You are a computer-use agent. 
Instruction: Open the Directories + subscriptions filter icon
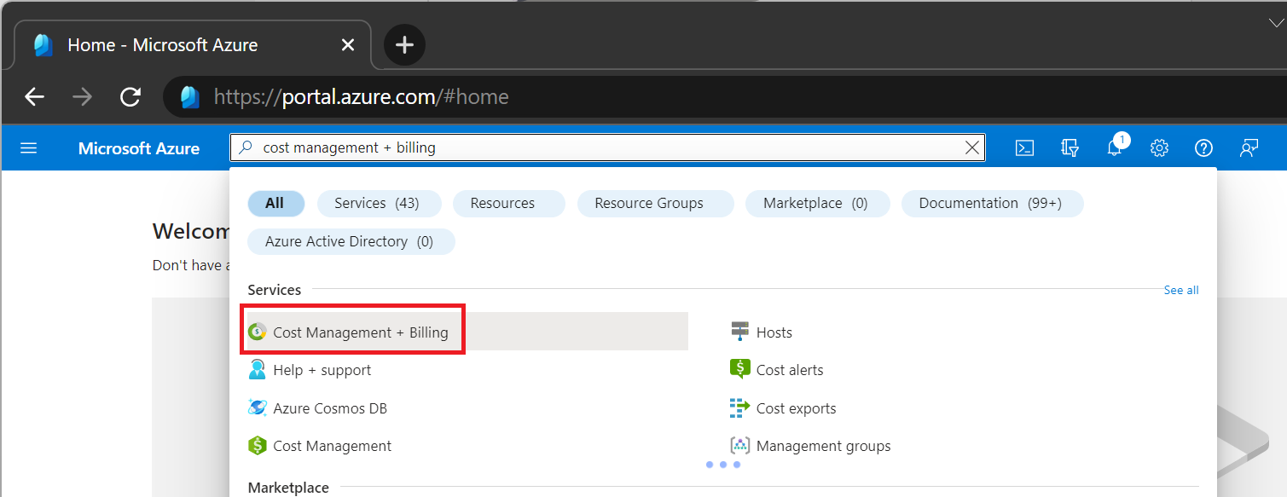[1070, 148]
